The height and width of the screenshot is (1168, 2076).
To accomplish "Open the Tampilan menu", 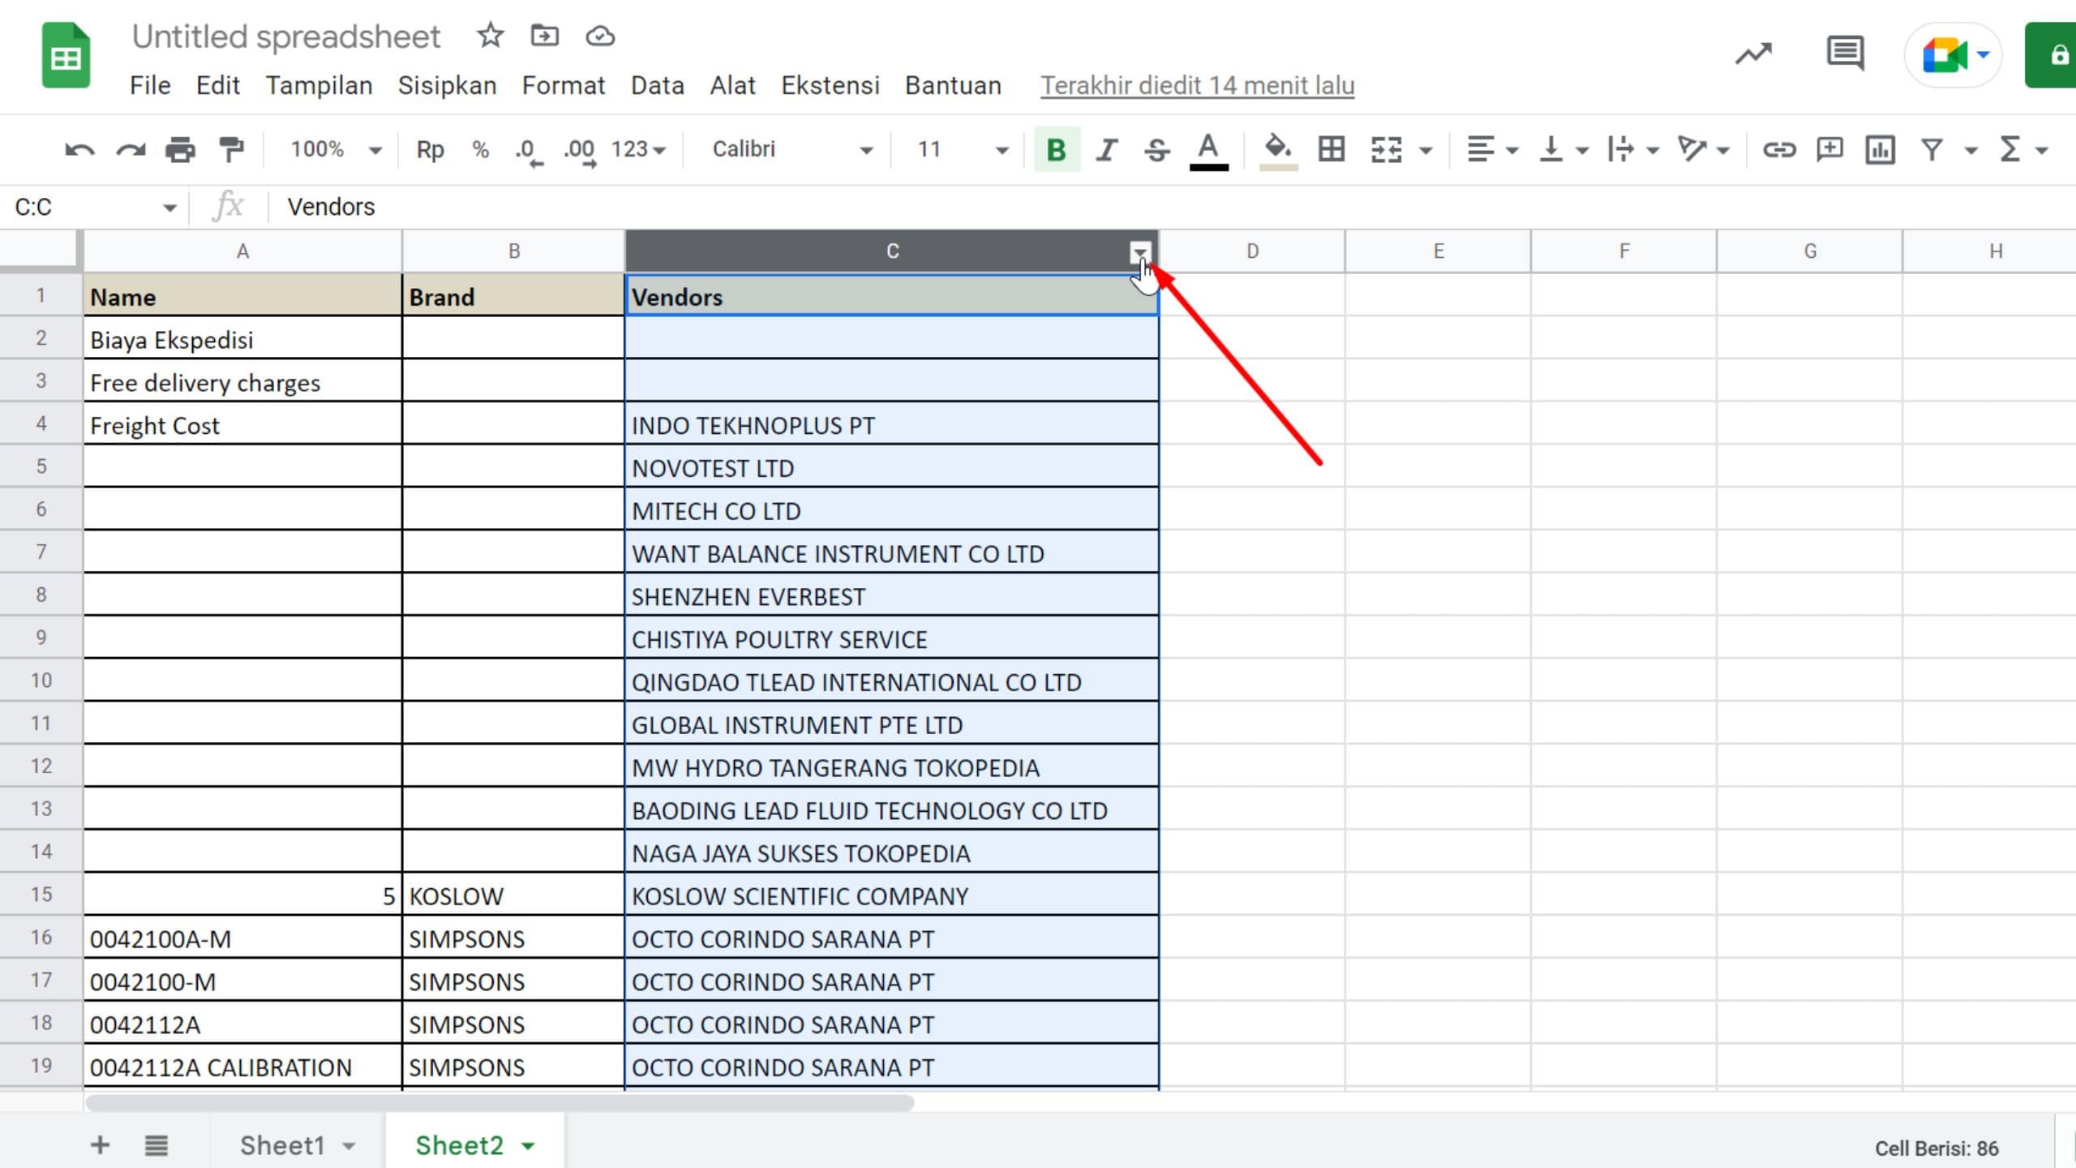I will coord(319,85).
